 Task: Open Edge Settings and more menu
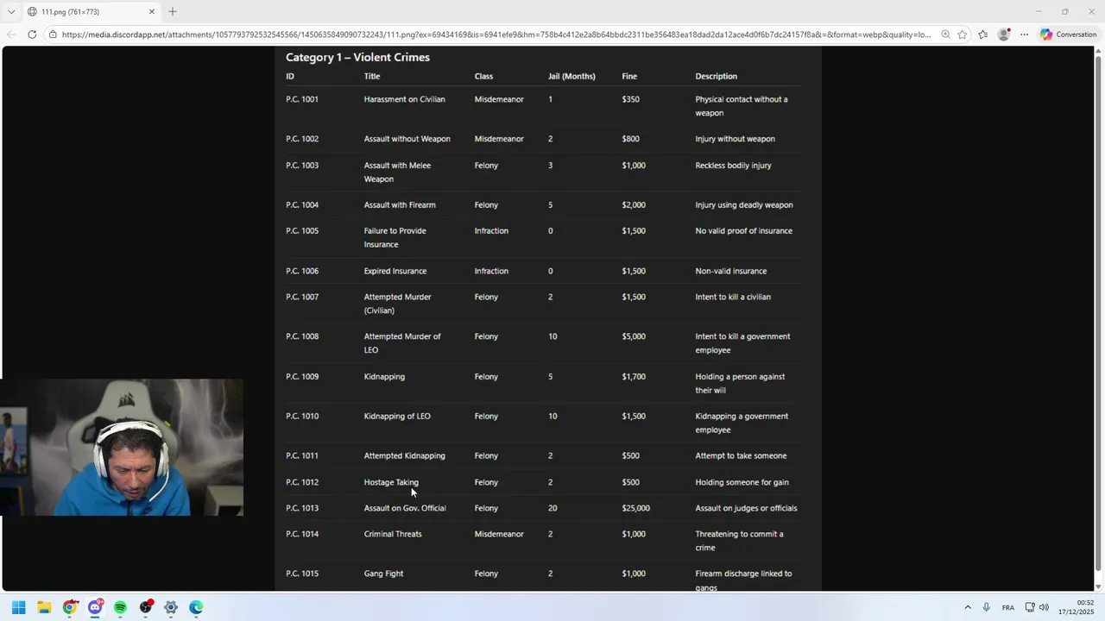[1024, 34]
